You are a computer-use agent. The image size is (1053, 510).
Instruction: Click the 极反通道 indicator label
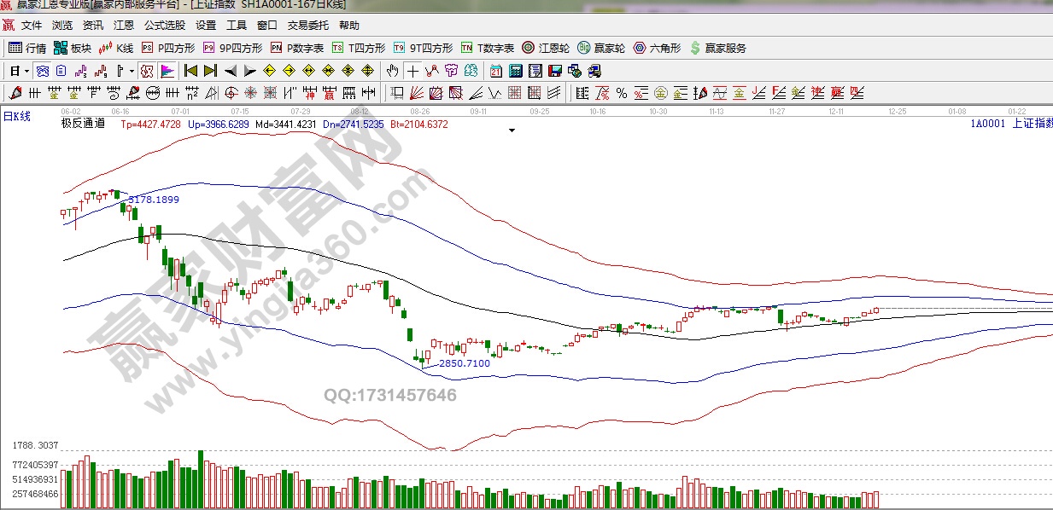point(83,124)
